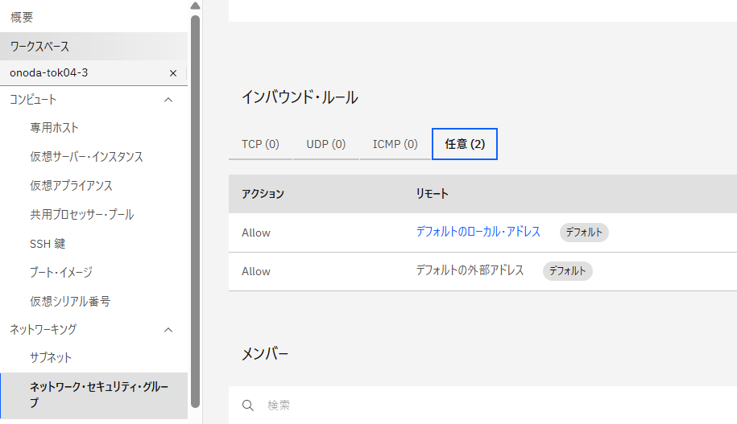Navigate to SSH 鍵
This screenshot has width=737, height=424.
pos(48,244)
